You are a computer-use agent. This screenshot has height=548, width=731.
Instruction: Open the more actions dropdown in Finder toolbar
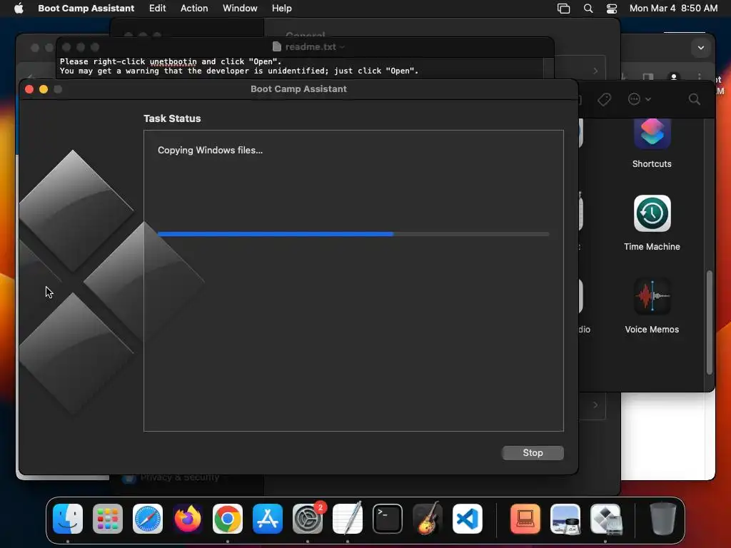click(639, 99)
